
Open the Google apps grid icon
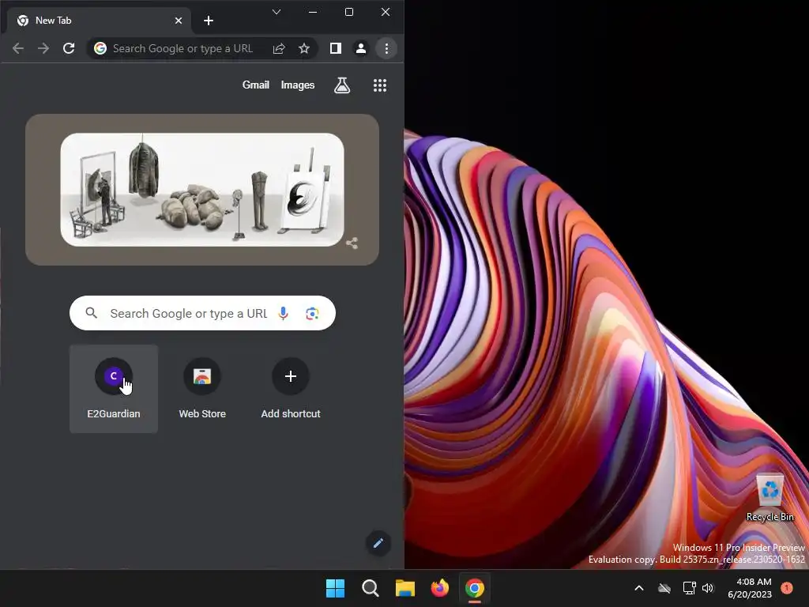pyautogui.click(x=380, y=85)
